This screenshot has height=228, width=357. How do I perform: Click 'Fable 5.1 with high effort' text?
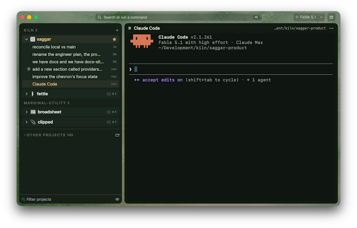(193, 42)
